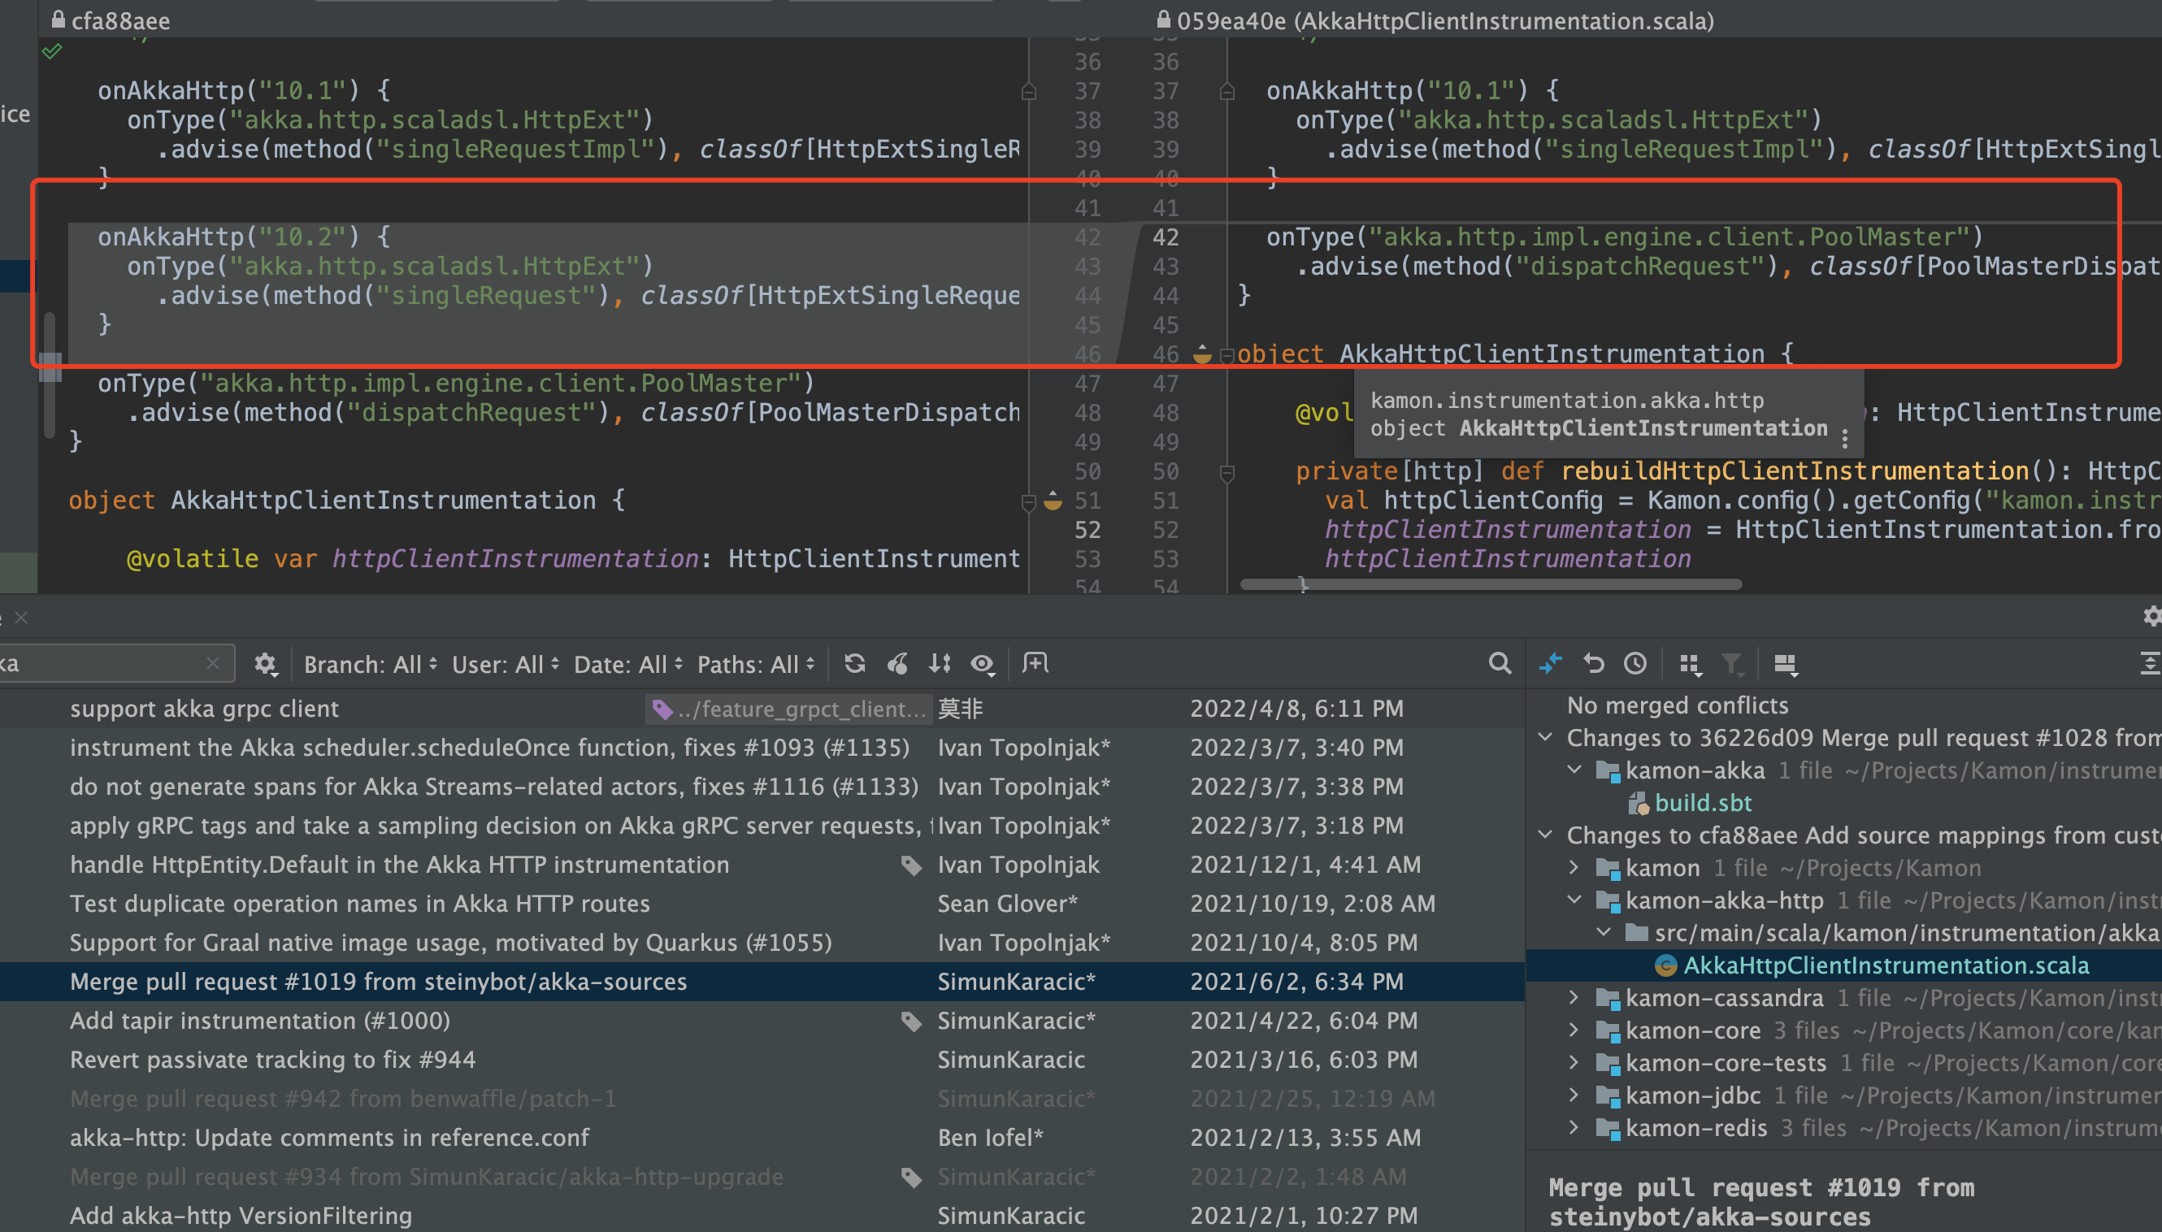The height and width of the screenshot is (1232, 2162).
Task: Expand all changed files via far-right icon
Action: [x=2150, y=663]
